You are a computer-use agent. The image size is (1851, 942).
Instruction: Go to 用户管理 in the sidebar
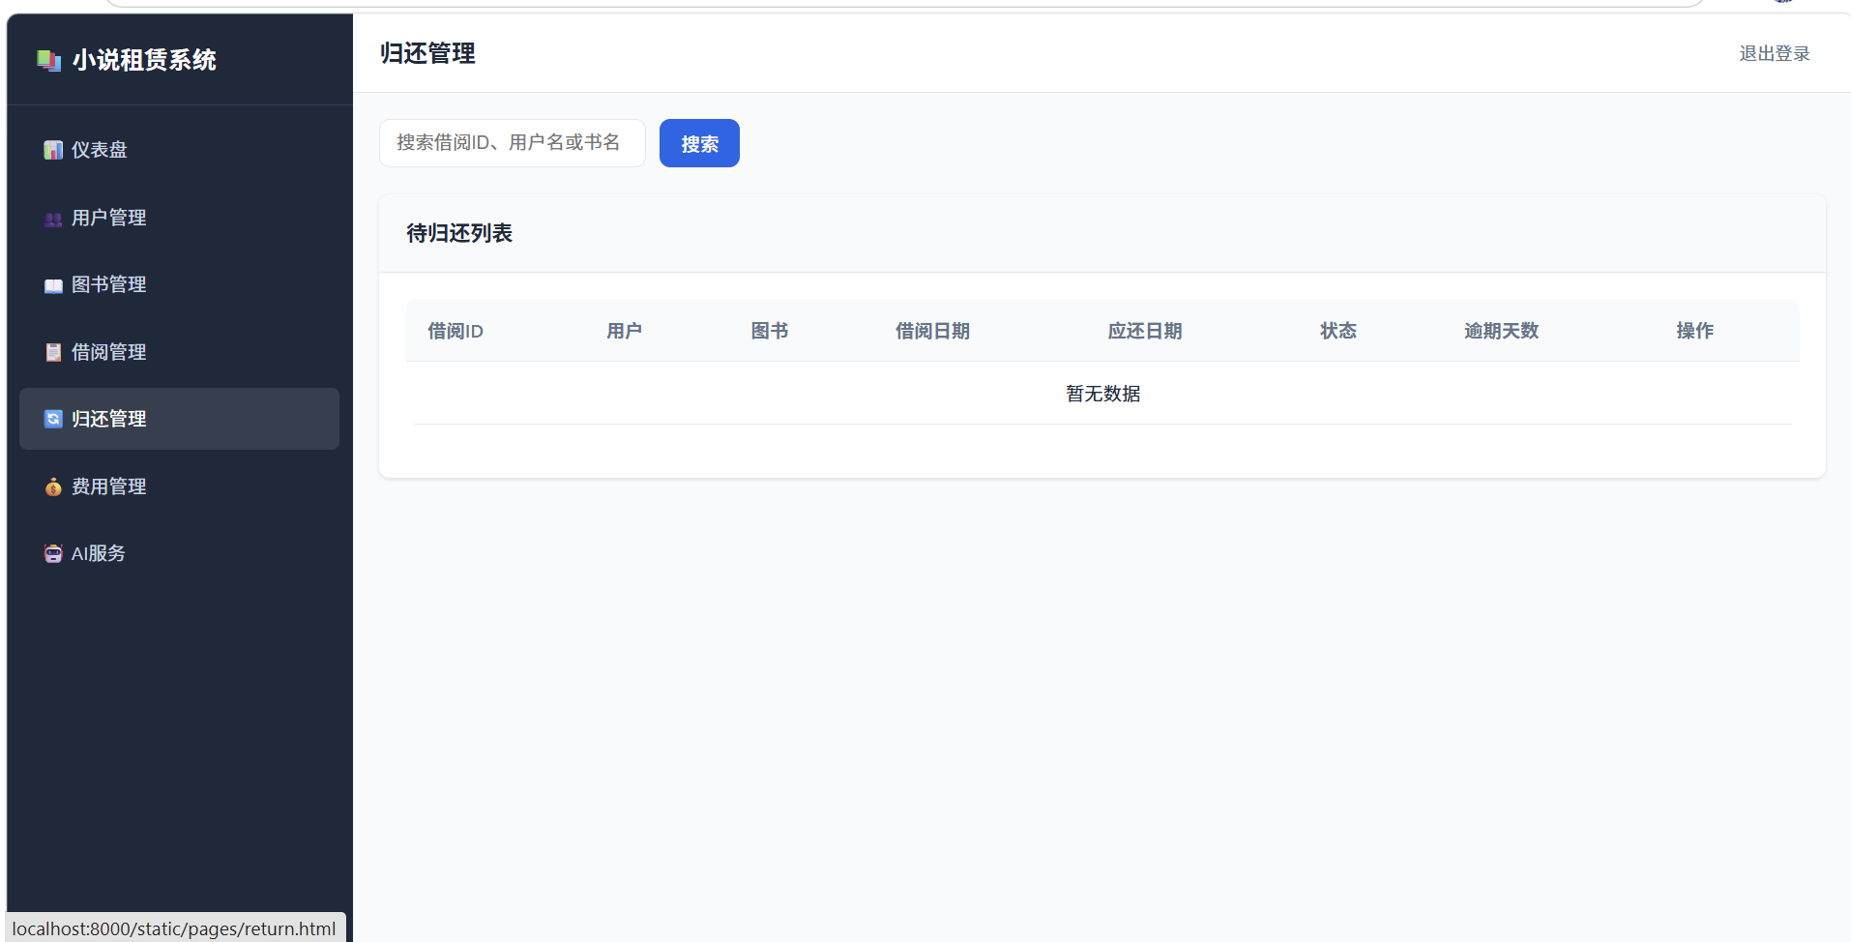[179, 218]
